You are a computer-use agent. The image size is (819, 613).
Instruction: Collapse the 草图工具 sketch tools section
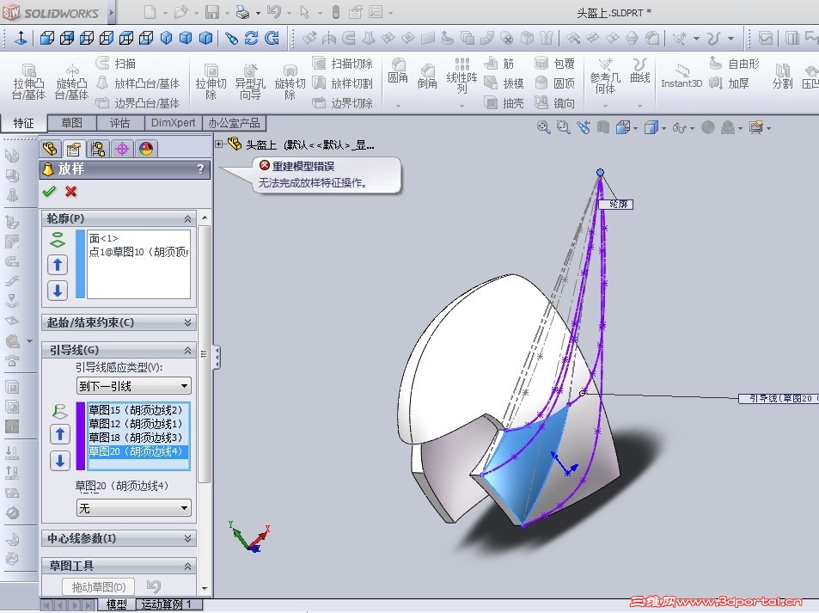coord(187,566)
